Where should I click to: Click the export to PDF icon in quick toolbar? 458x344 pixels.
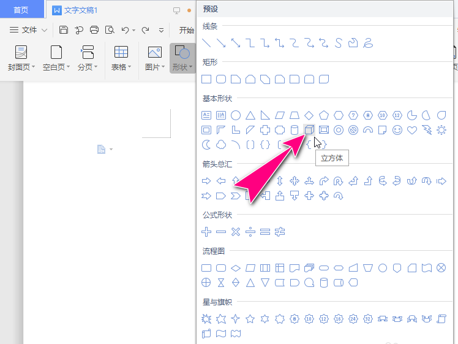79,30
